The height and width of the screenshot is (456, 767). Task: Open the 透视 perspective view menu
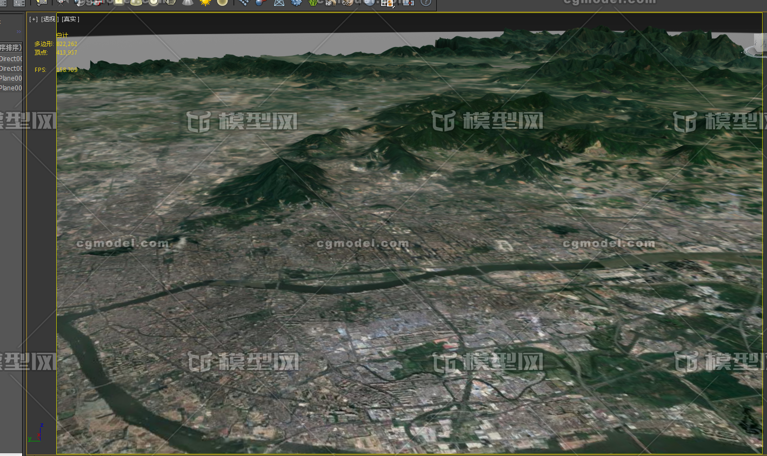(x=49, y=19)
